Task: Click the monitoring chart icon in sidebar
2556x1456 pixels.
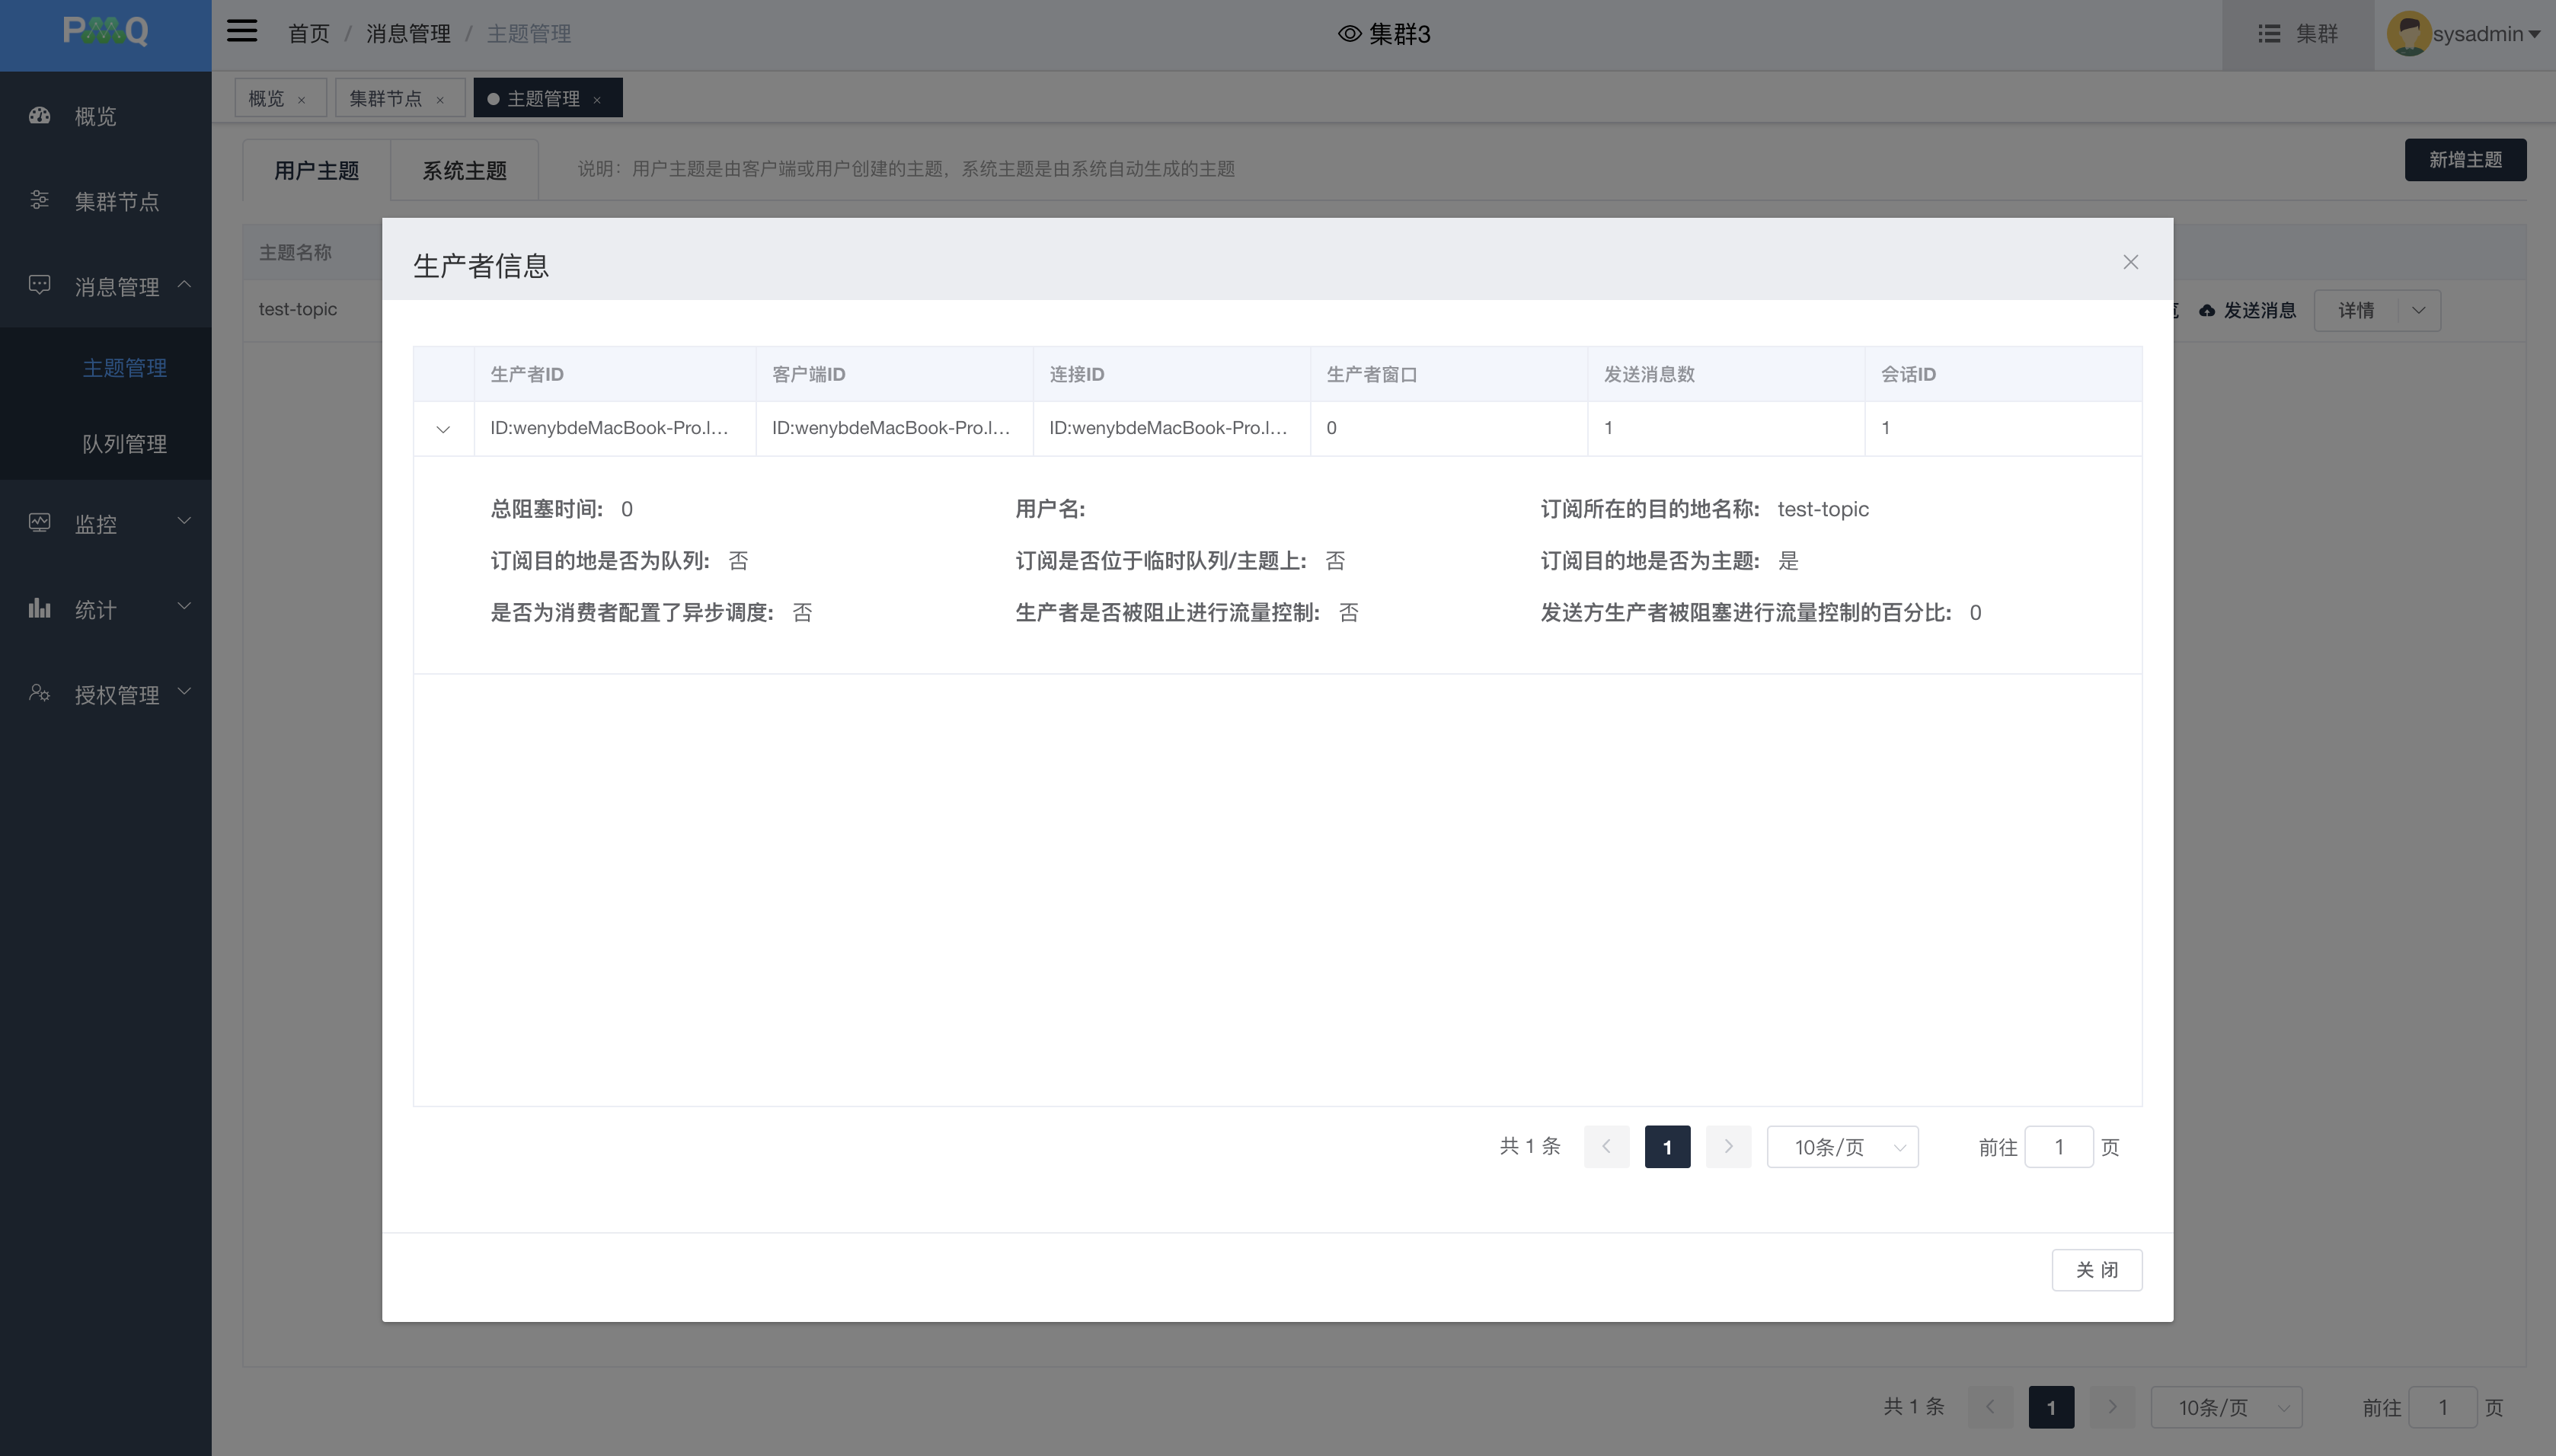Action: pos(40,523)
